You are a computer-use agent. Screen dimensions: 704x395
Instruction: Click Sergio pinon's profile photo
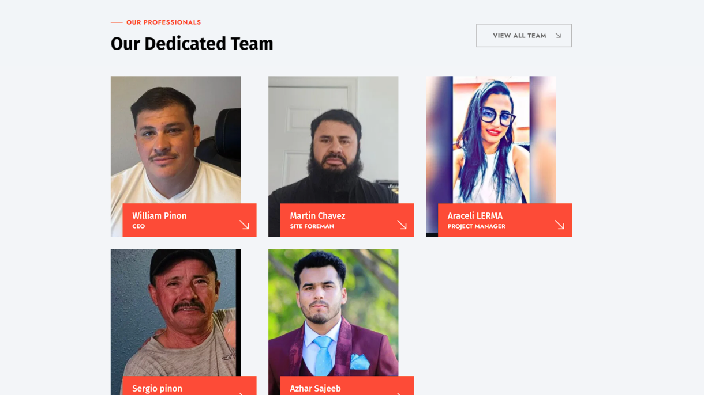click(x=175, y=313)
